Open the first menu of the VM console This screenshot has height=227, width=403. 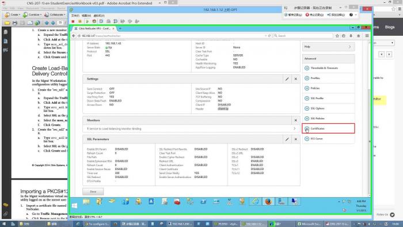75,16
